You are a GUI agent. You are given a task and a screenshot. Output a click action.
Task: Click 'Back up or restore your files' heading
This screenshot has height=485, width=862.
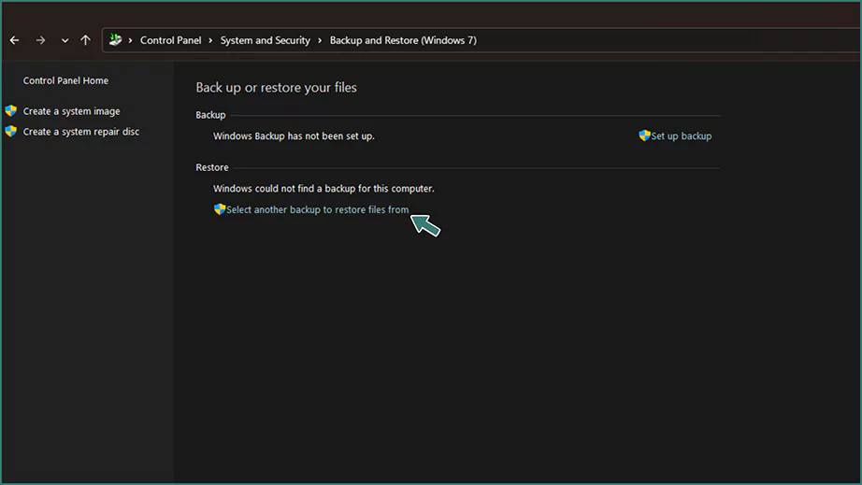point(276,88)
